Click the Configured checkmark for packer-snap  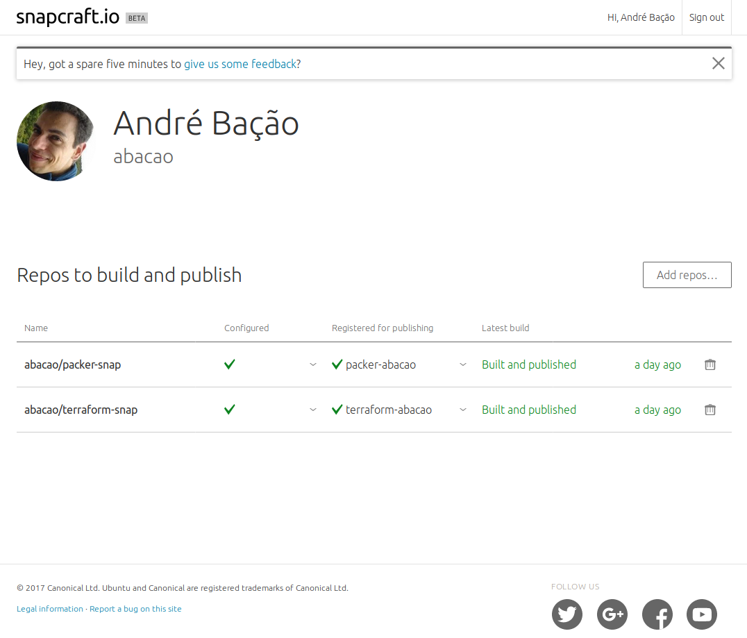point(230,364)
